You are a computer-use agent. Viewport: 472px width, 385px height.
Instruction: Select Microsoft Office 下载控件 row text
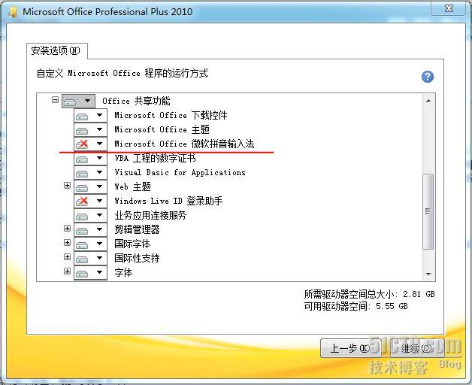pos(171,115)
